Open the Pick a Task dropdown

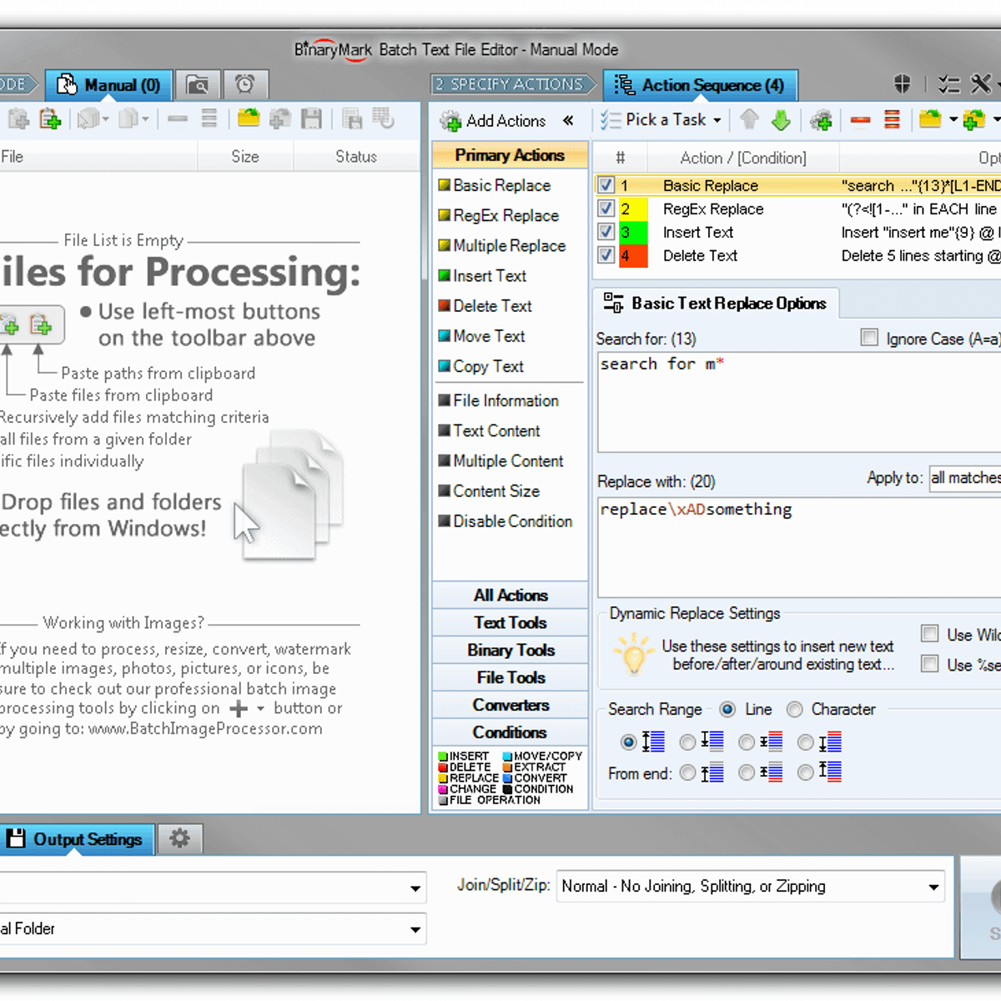click(661, 120)
